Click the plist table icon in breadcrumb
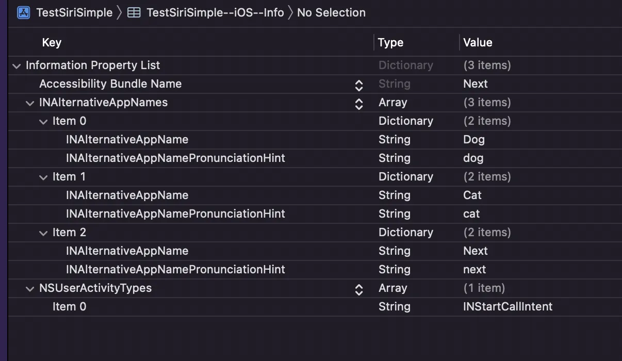This screenshot has width=622, height=361. pos(134,12)
